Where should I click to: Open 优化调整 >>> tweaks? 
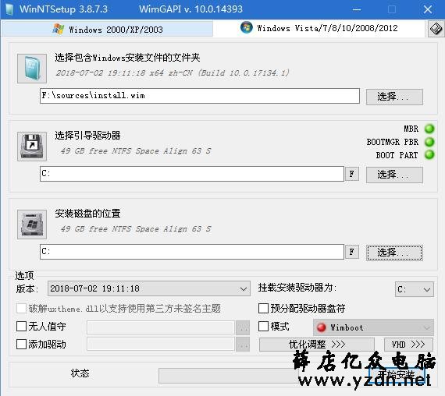click(317, 345)
